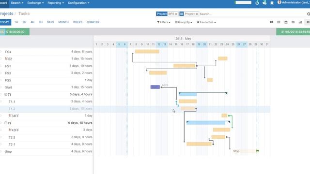Switch to list view
Viewport: 310px width, 174px height.
coord(279,22)
